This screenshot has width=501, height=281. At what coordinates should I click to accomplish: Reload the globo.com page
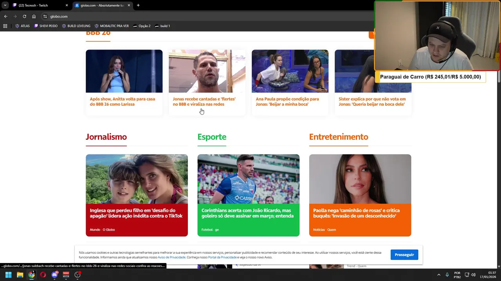point(24,16)
